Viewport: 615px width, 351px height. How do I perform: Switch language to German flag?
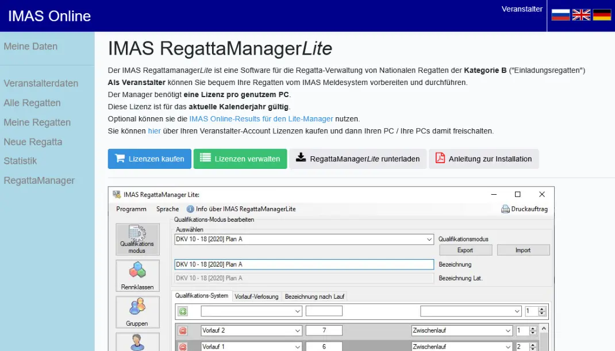coord(602,15)
